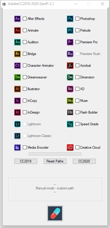Click the Lightroom Lr icon above Lightroom Classic
Viewport: 110px width, 228px height.
[x=18, y=124]
